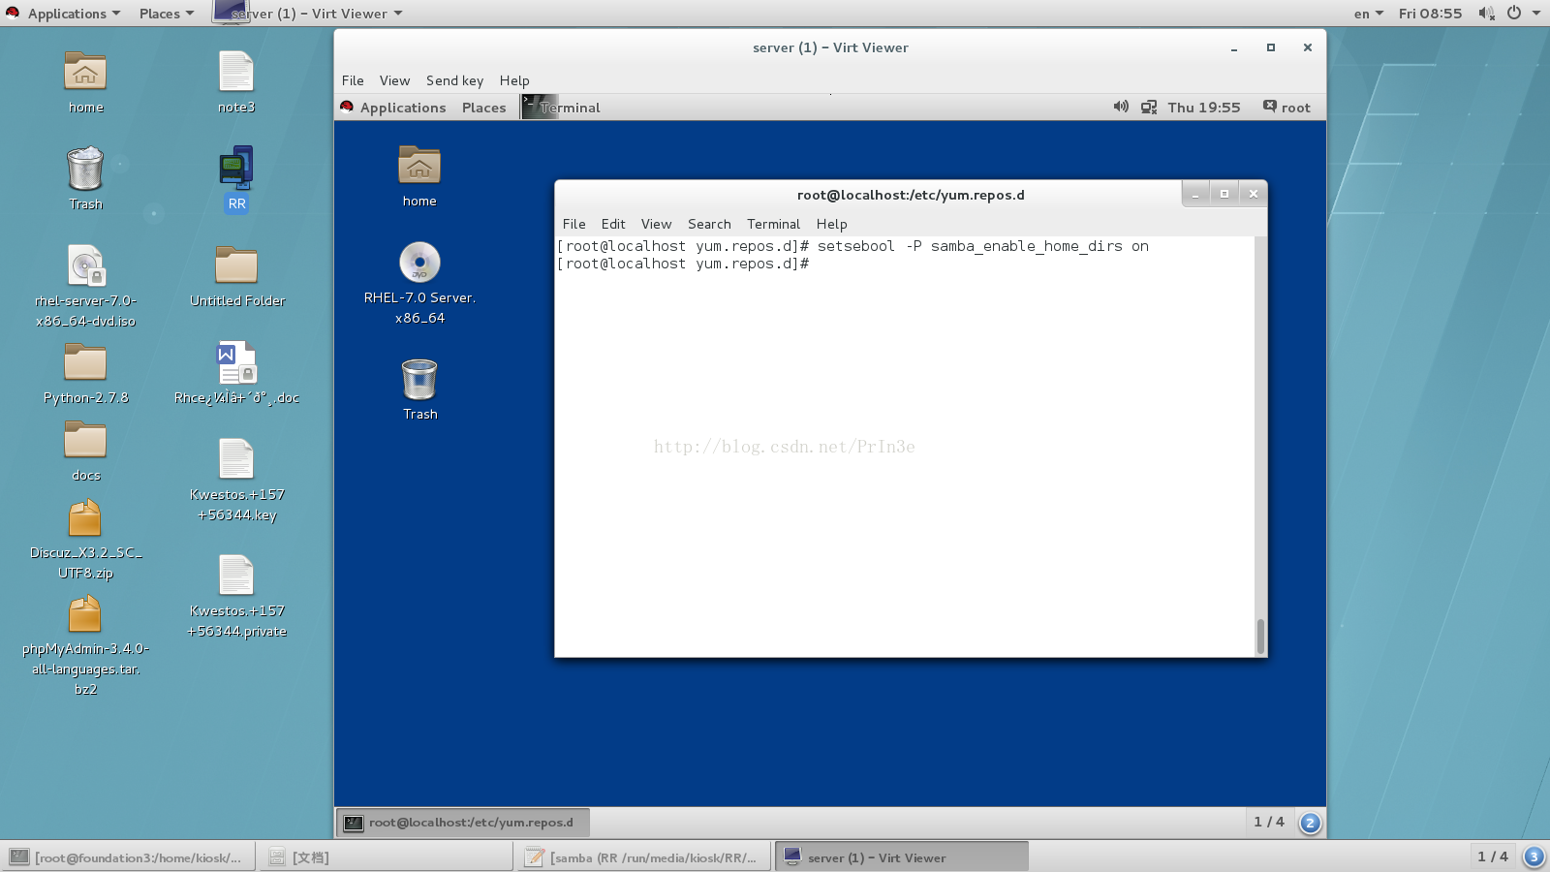Click host workspace switcher indicator 3
Viewport: 1550px width, 872px height.
pyautogui.click(x=1534, y=856)
